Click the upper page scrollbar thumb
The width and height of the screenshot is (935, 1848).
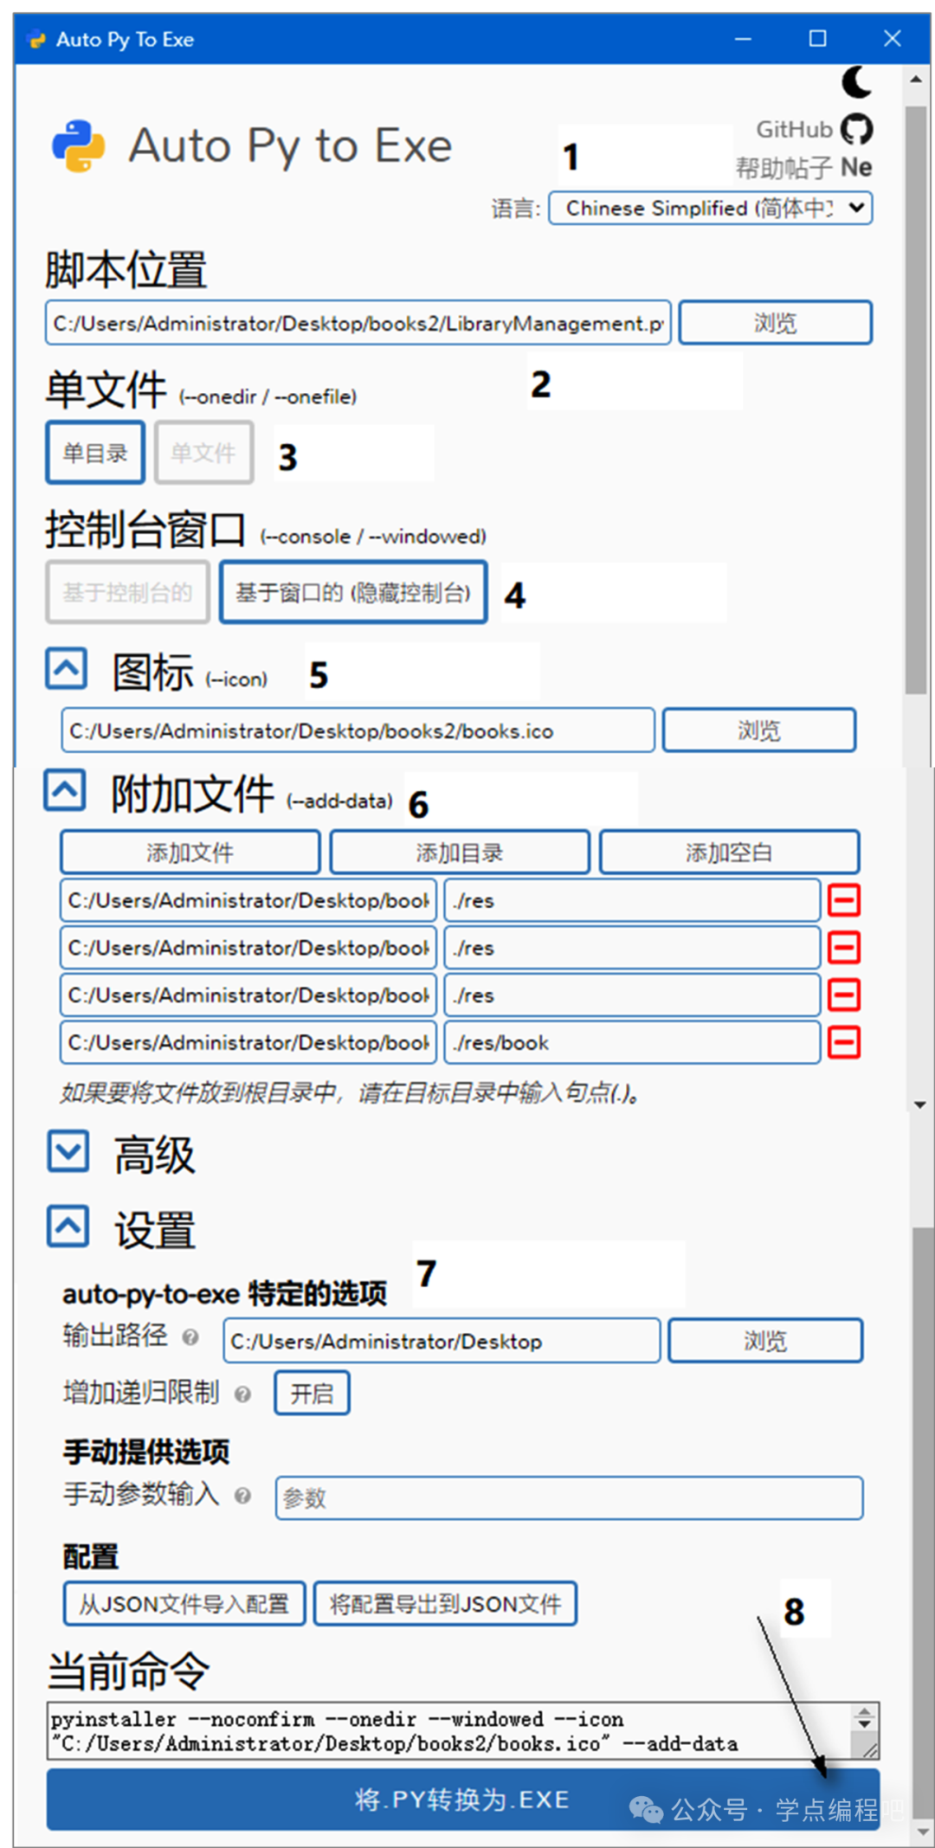tap(915, 398)
